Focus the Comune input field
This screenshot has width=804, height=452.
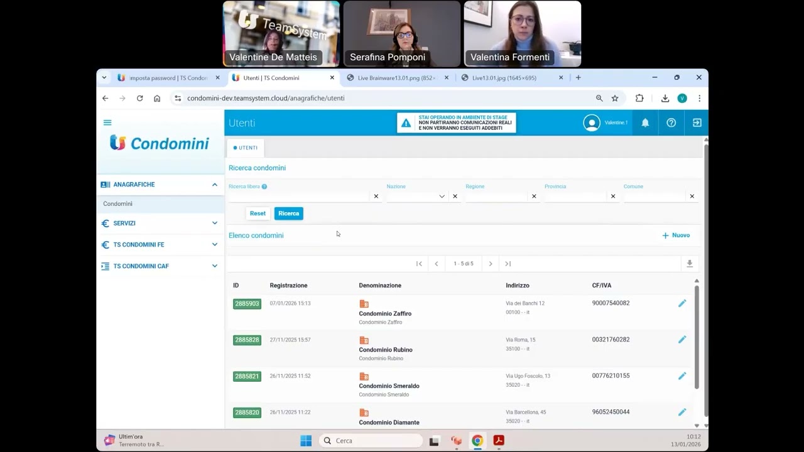655,196
